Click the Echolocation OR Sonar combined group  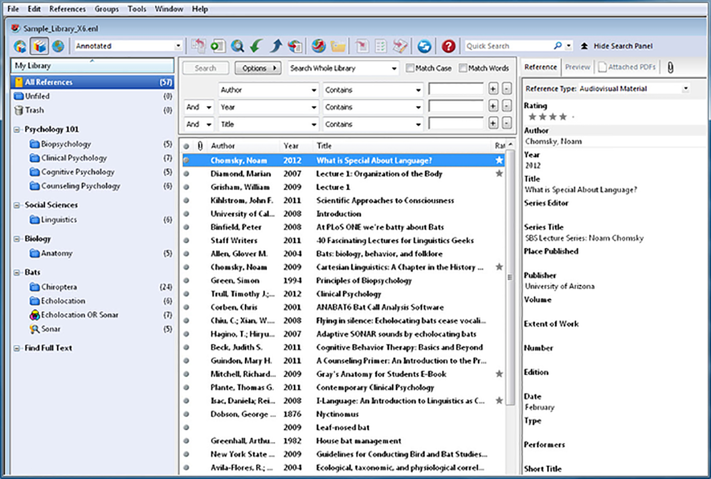(x=79, y=315)
